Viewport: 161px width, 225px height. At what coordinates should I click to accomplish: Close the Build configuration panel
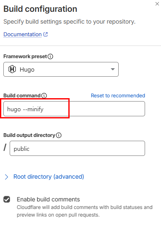(x=157, y=4)
